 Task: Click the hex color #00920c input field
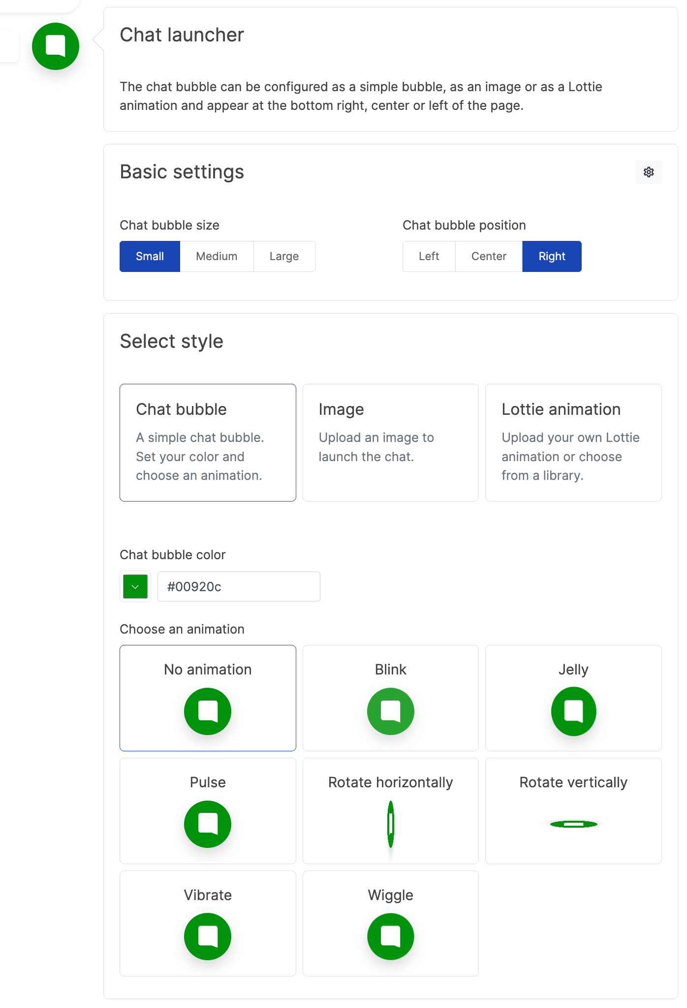coord(239,586)
